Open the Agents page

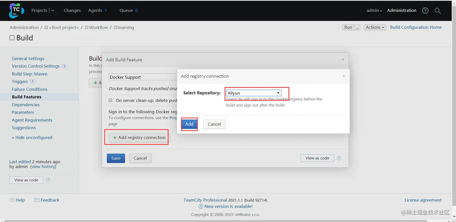(95, 10)
